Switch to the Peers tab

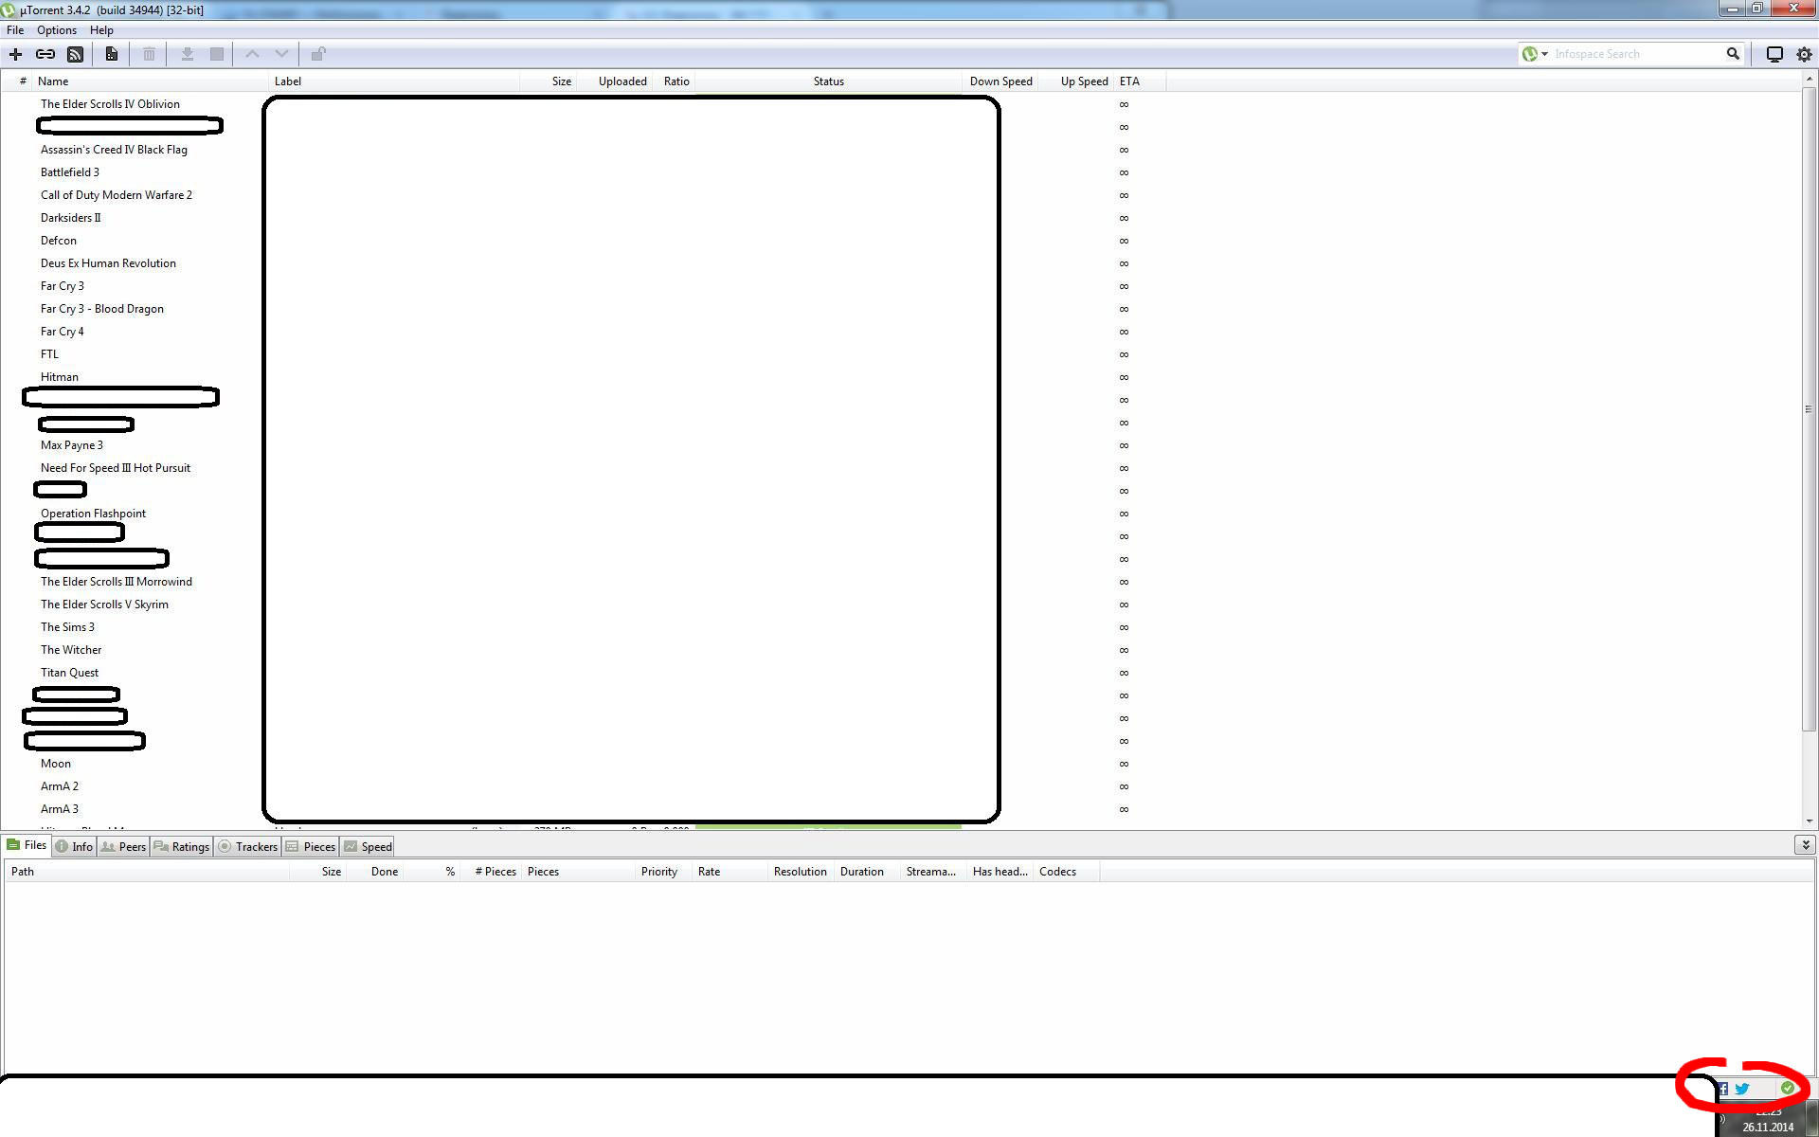123,847
